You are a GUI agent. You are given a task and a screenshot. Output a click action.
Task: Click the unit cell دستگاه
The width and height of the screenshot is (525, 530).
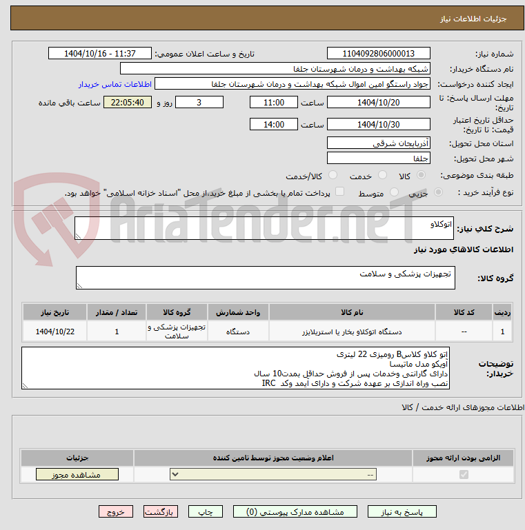click(238, 332)
